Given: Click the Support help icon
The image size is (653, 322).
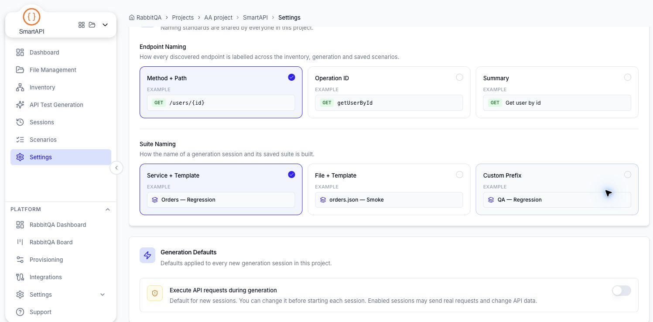Looking at the screenshot, I should [x=20, y=312].
